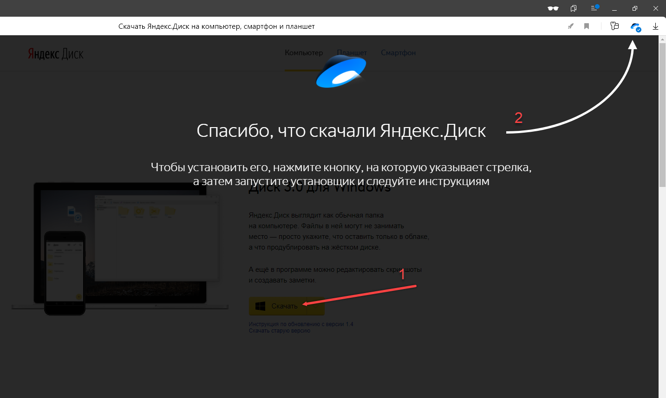Click the incognito glasses icon

[553, 8]
